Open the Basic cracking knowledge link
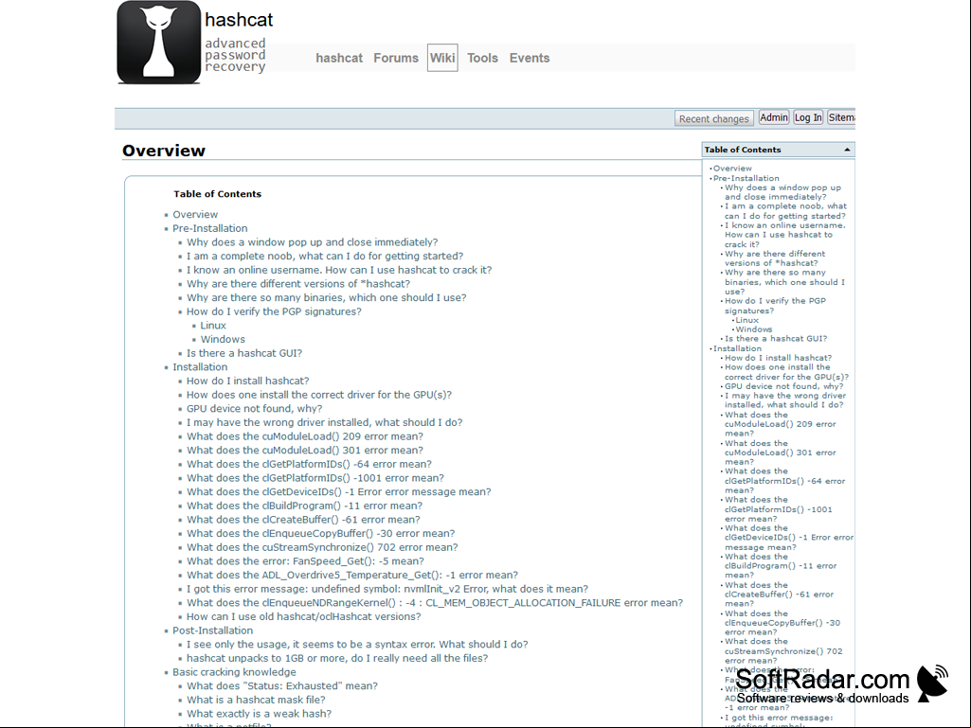971x728 pixels. (x=234, y=672)
